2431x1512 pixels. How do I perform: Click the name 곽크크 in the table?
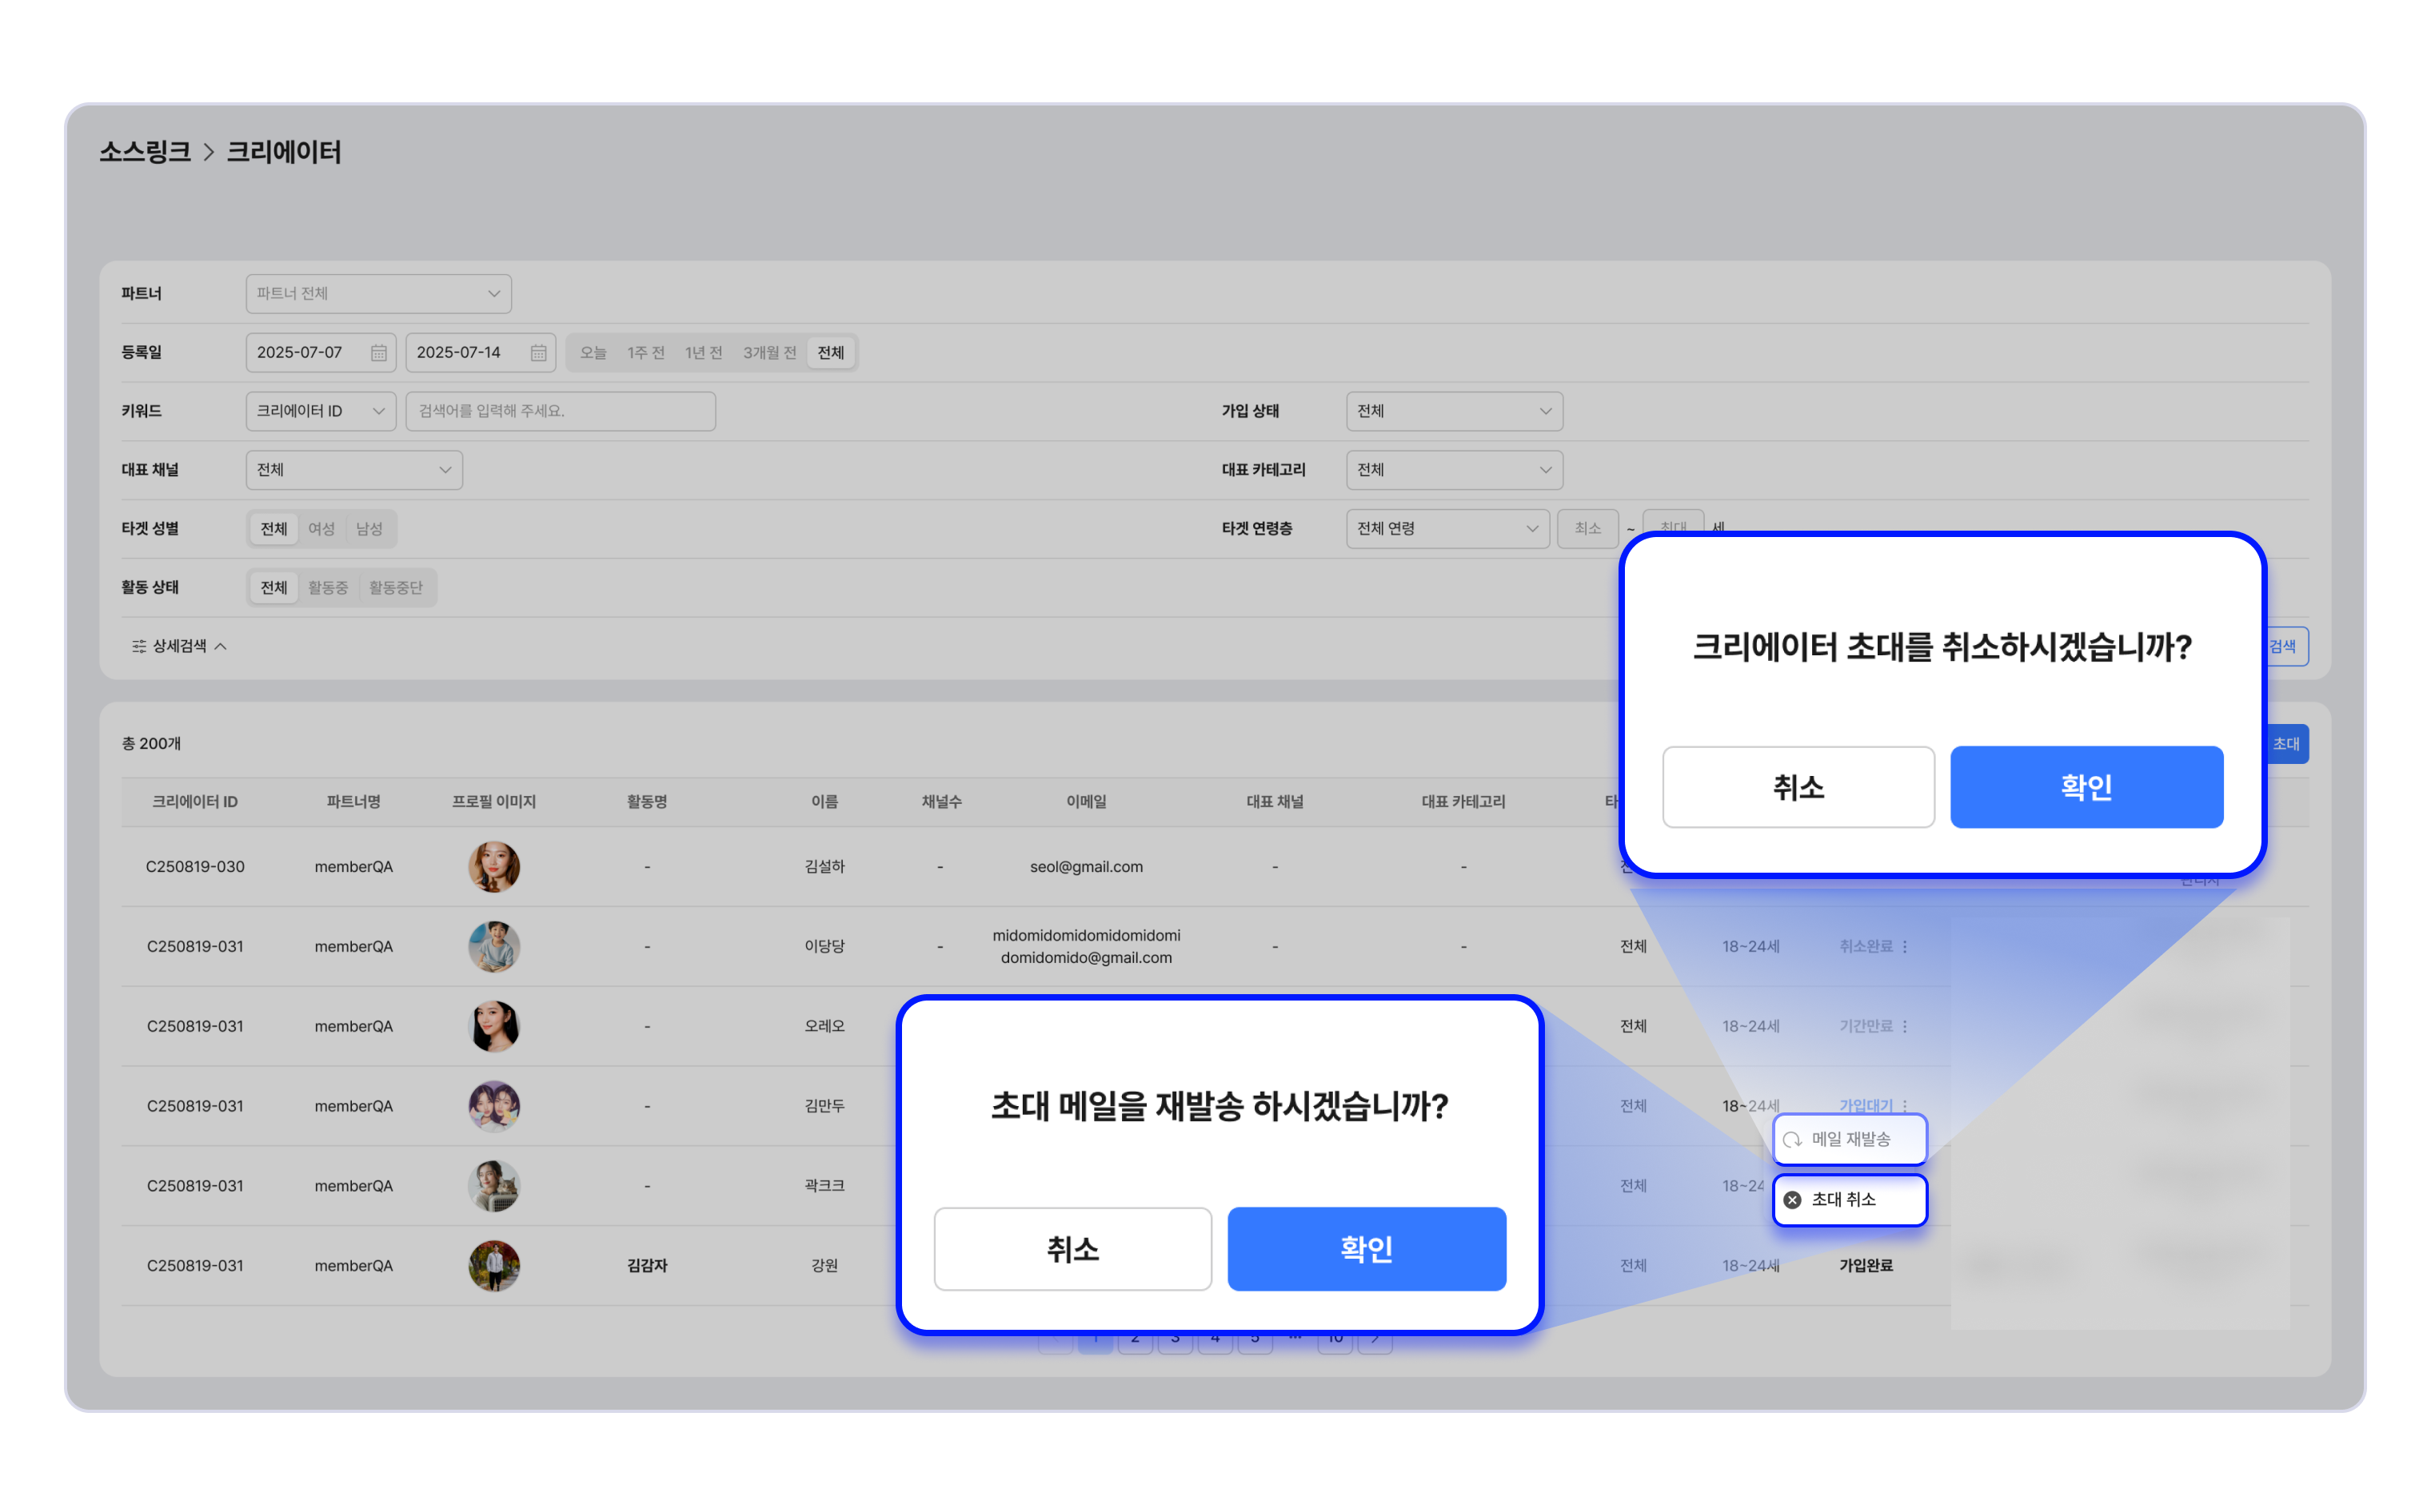click(x=824, y=1186)
